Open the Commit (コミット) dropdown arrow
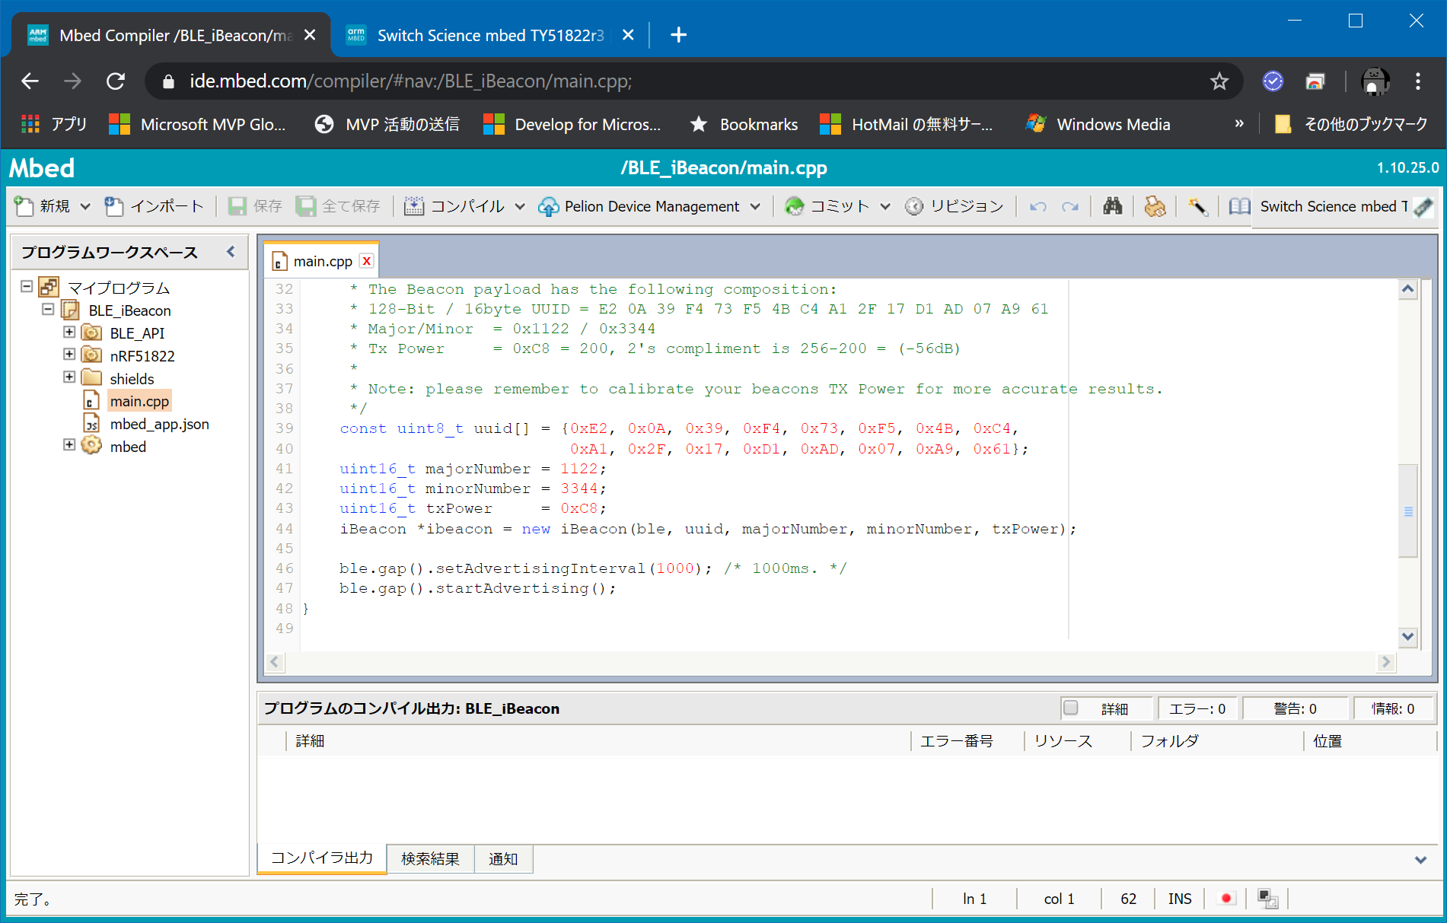This screenshot has width=1447, height=923. click(x=885, y=206)
